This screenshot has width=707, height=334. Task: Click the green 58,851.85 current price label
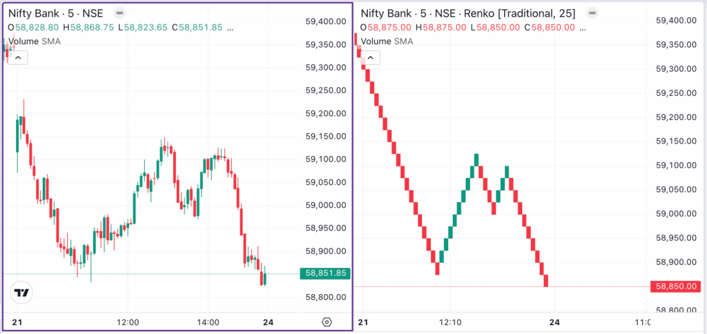(x=323, y=274)
